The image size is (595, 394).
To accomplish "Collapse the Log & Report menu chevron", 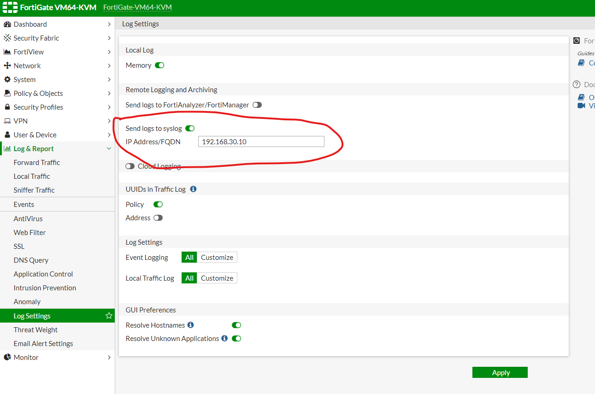I will point(109,148).
